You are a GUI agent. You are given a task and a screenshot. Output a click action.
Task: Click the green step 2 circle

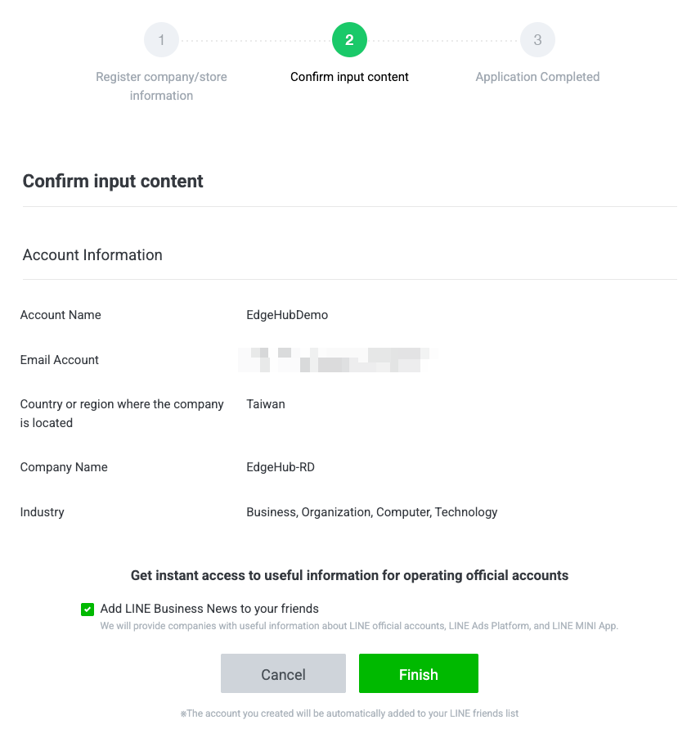tap(349, 40)
